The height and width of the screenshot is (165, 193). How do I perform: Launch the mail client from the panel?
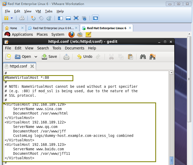pos(80,35)
